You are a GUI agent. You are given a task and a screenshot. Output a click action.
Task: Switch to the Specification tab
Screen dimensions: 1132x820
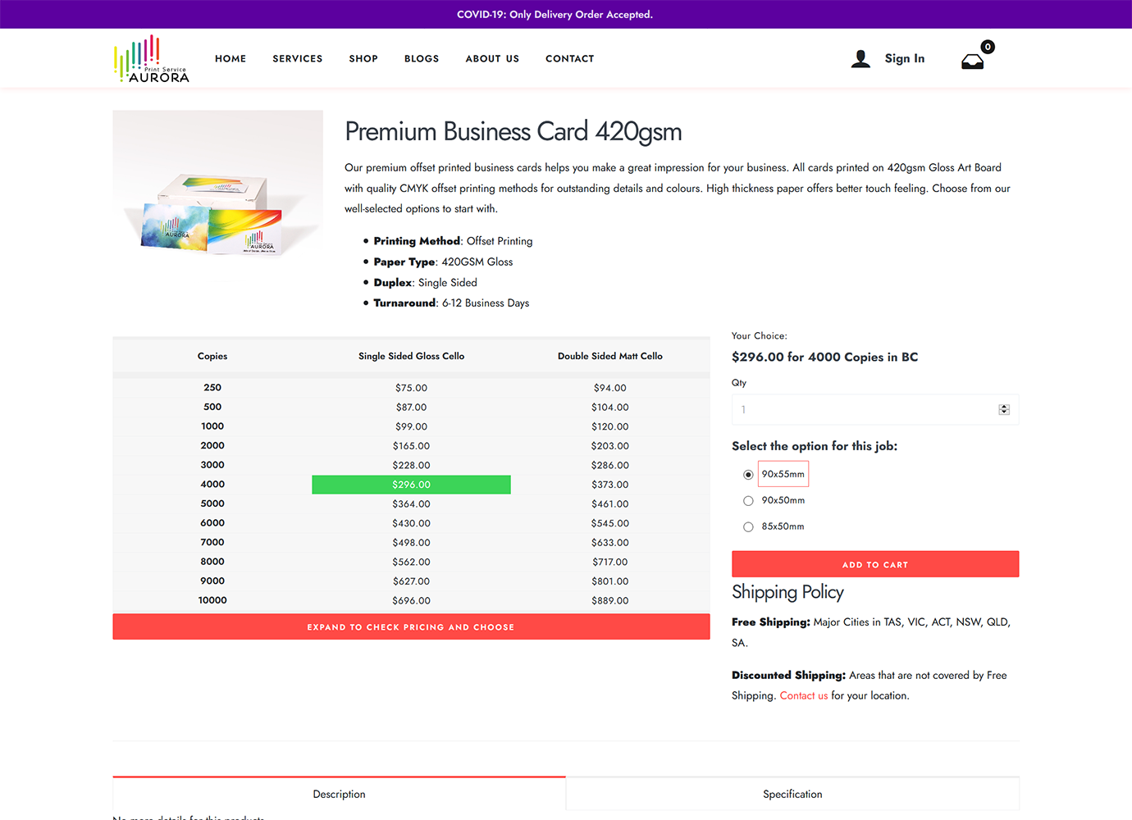[x=792, y=793]
